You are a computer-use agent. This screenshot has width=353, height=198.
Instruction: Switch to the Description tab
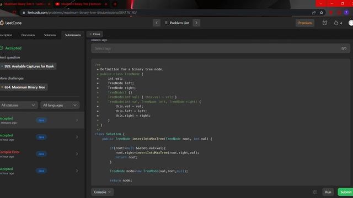pyautogui.click(x=6, y=35)
